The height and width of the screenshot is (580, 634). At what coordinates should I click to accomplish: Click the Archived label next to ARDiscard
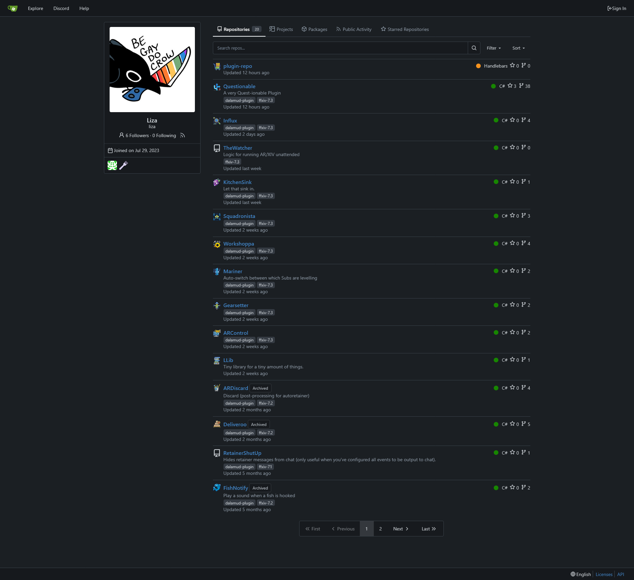(x=260, y=388)
